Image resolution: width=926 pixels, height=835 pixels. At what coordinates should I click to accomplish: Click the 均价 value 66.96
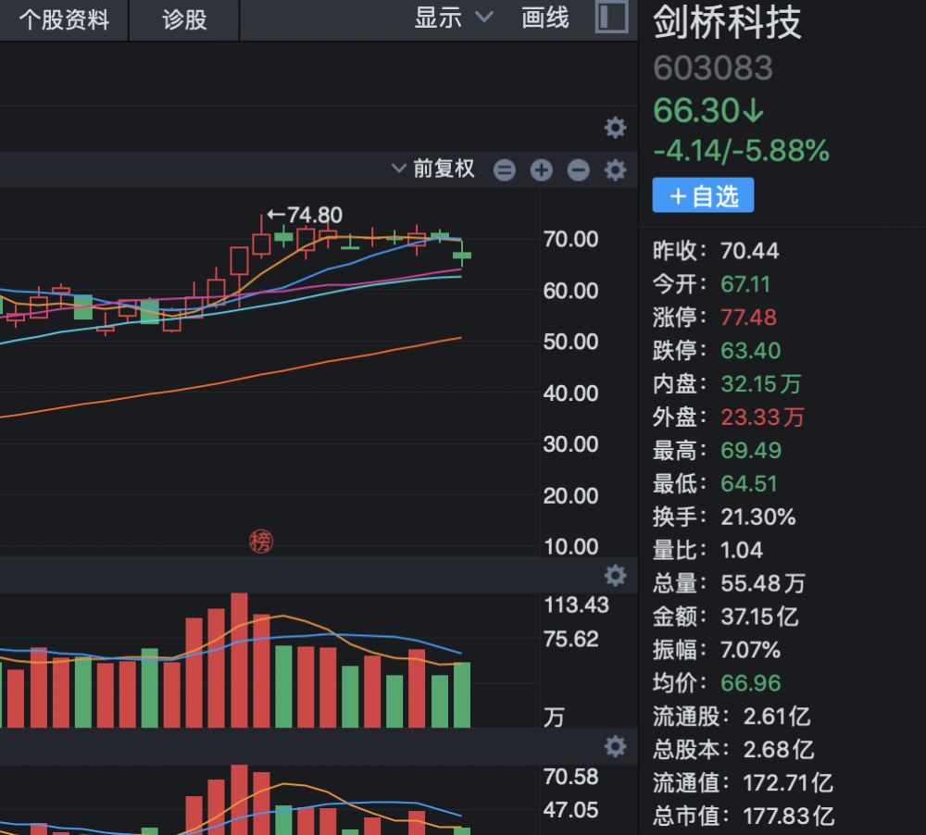751,683
